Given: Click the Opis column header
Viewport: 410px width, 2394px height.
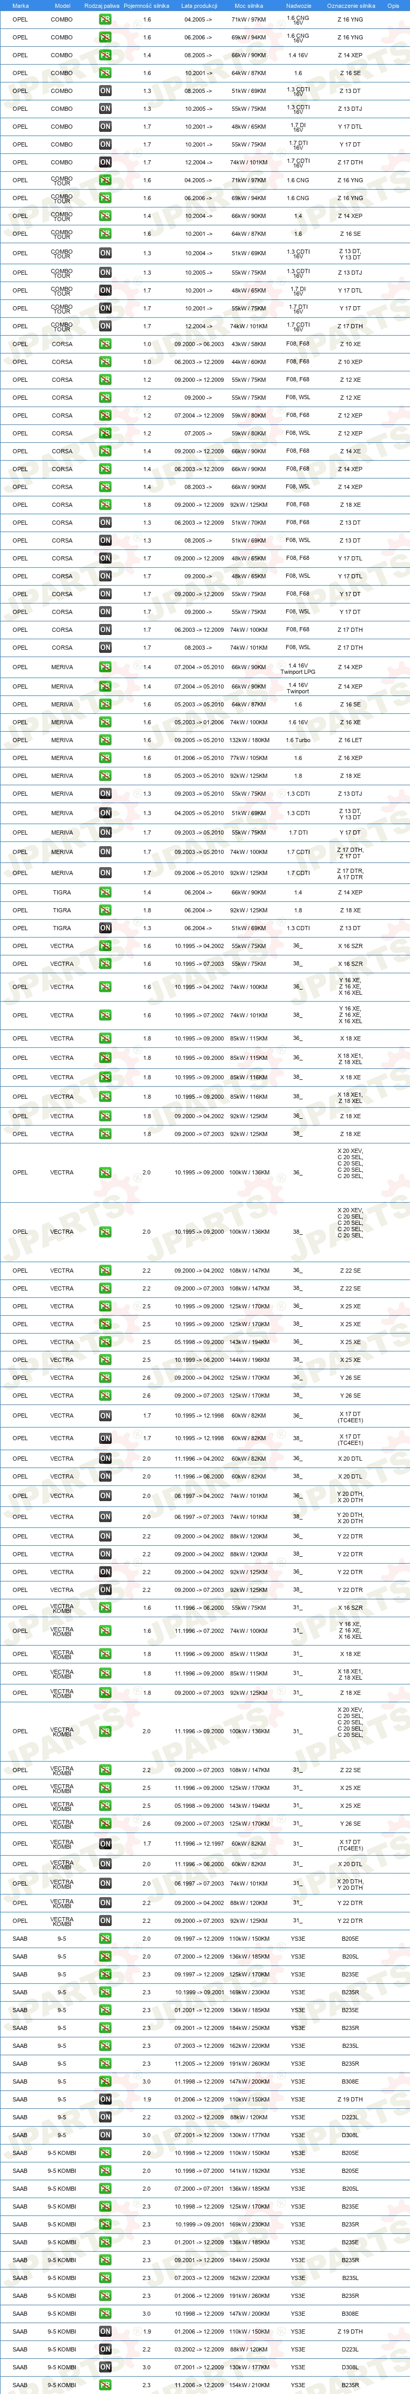Looking at the screenshot, I should coord(393,6).
